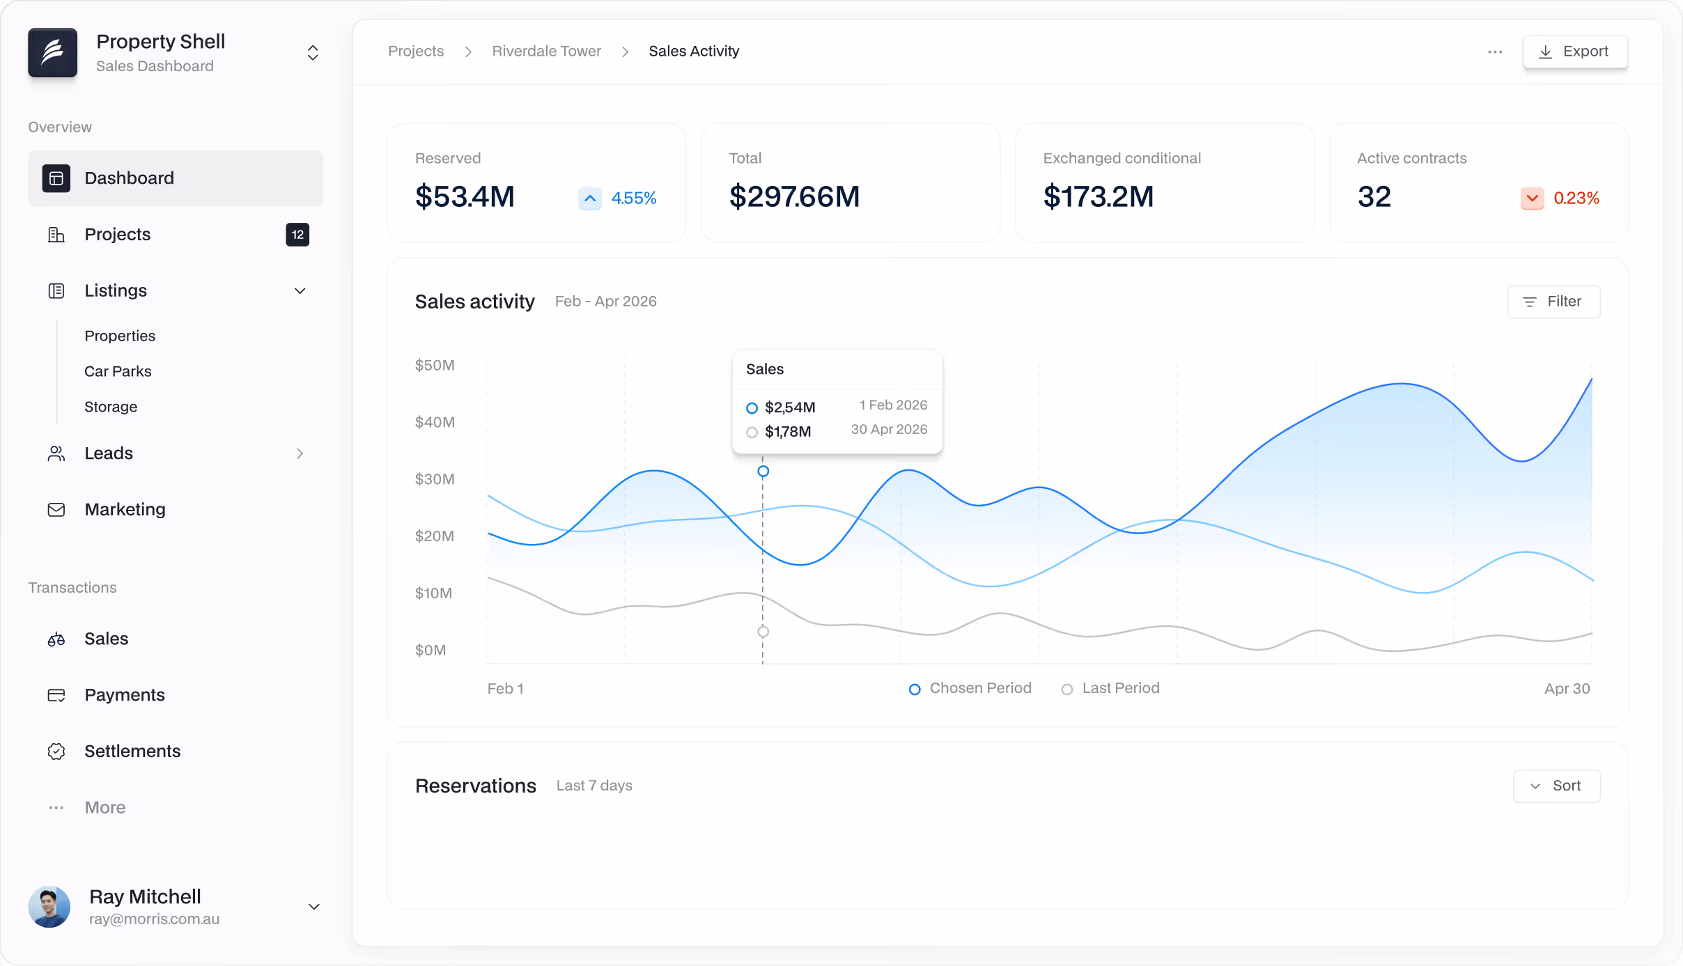The height and width of the screenshot is (966, 1683).
Task: Click the Payments card icon
Action: 56,695
